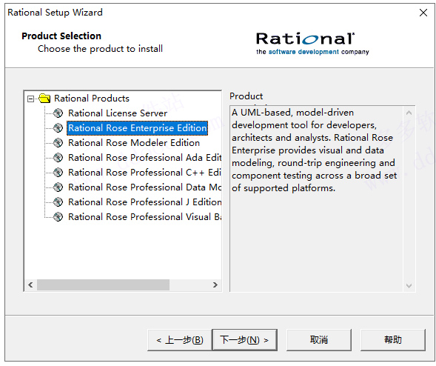
Task: Cancel setup with the 取消 button
Action: click(319, 340)
